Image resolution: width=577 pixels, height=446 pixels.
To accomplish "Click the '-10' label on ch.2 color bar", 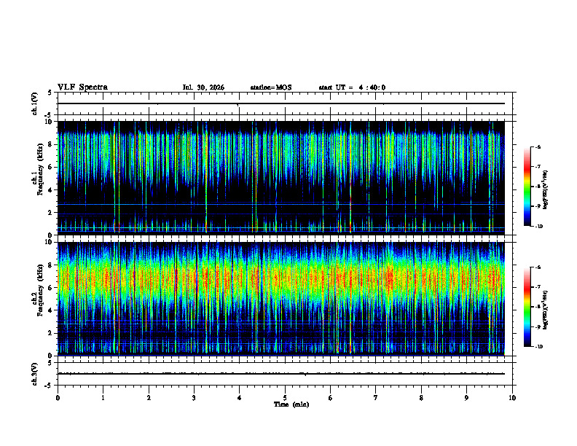I will coord(538,347).
